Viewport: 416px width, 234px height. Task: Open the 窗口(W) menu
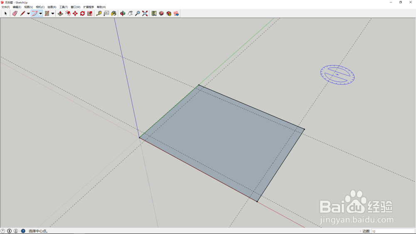(x=75, y=7)
